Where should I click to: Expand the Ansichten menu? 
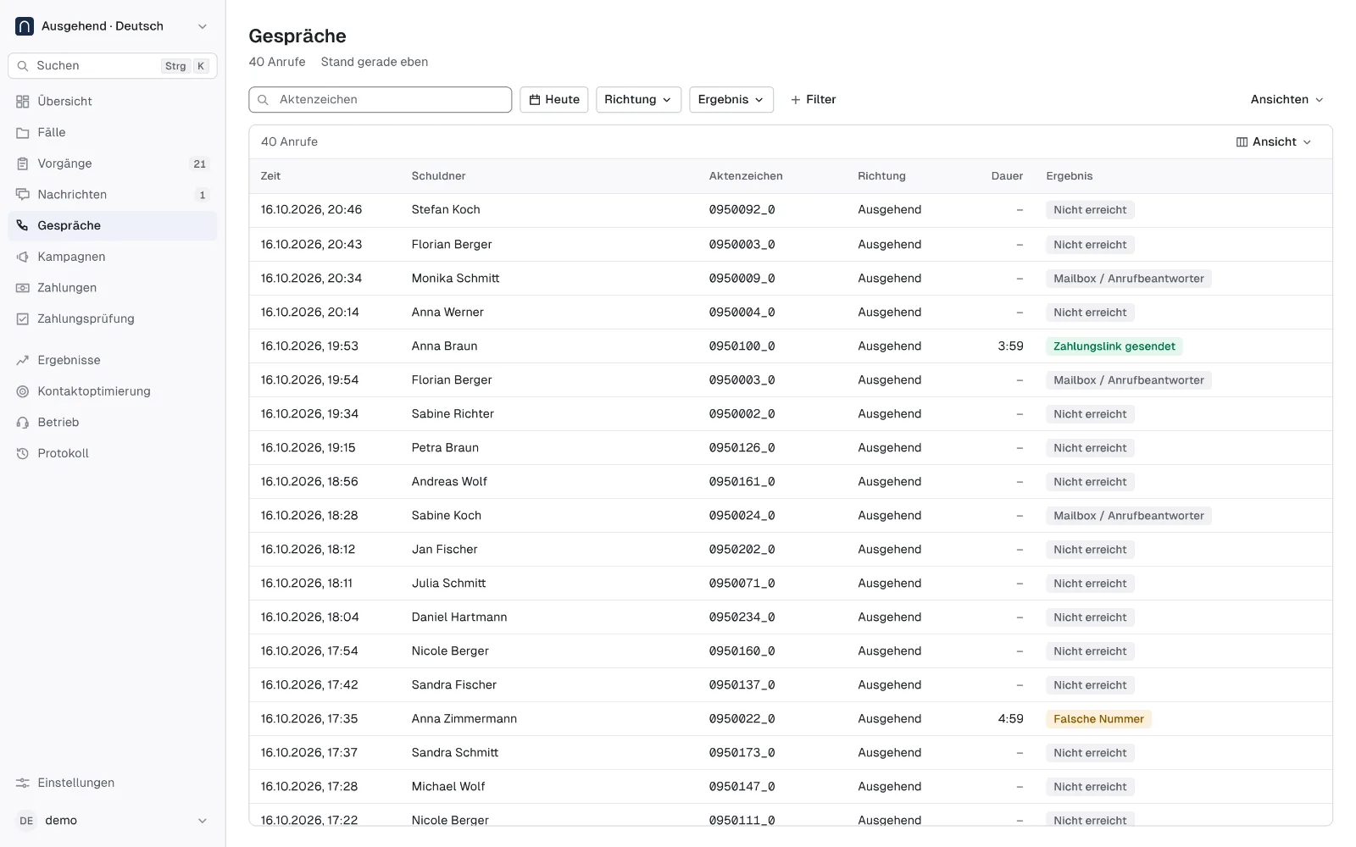[1287, 99]
